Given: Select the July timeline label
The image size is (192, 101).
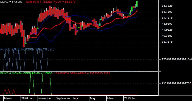Looking at the screenshot, I should pyautogui.click(x=75, y=98).
